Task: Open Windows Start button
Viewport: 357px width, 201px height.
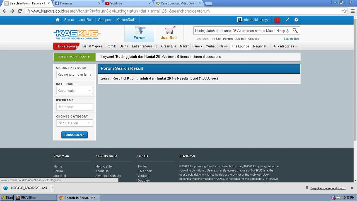Action: pos(7,197)
